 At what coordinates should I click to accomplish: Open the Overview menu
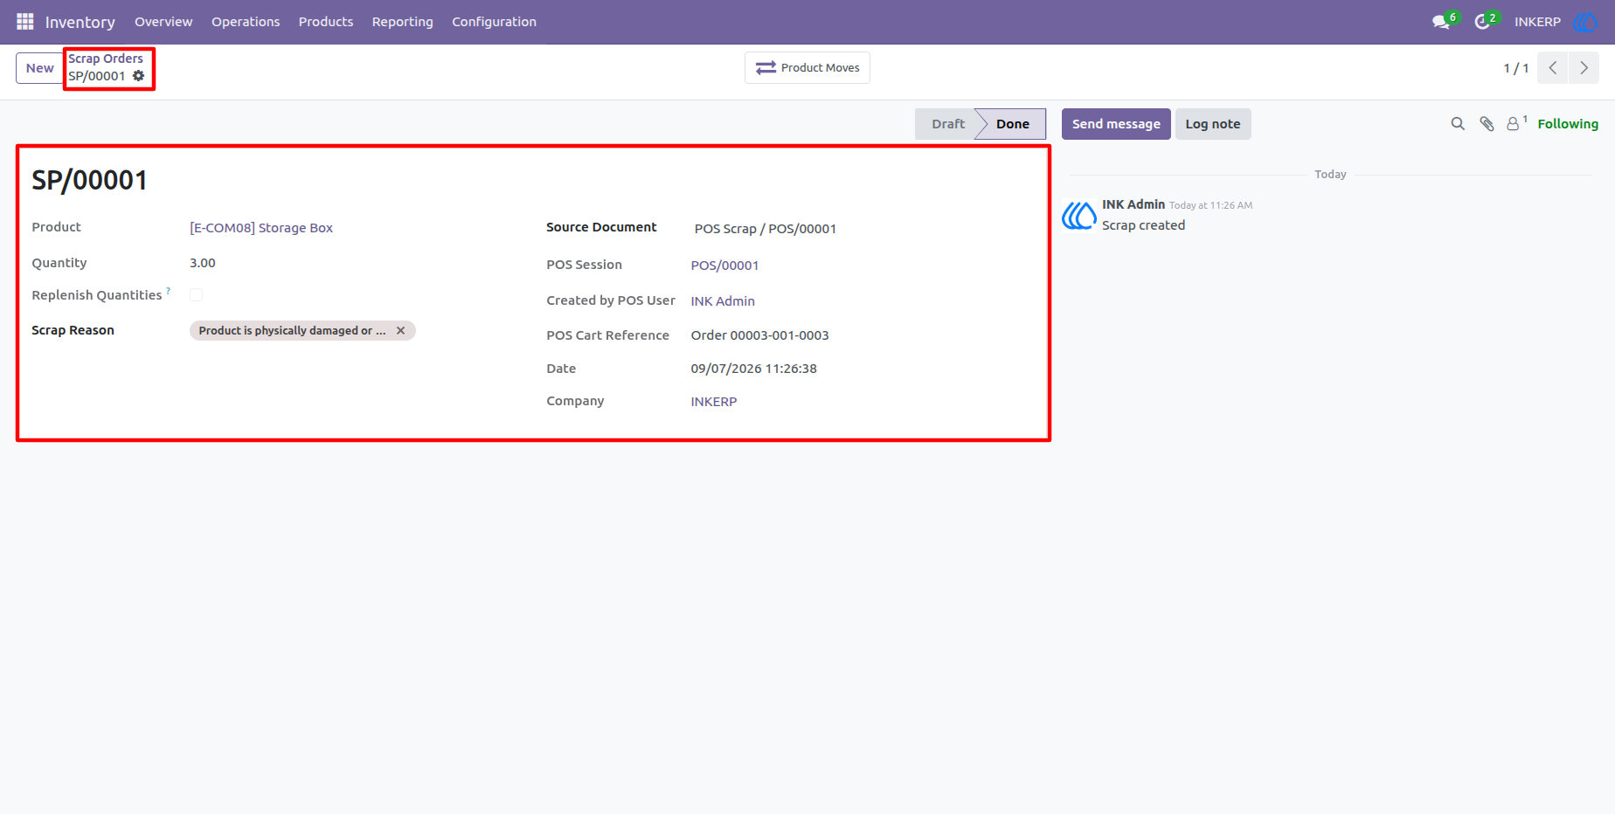[x=163, y=22]
